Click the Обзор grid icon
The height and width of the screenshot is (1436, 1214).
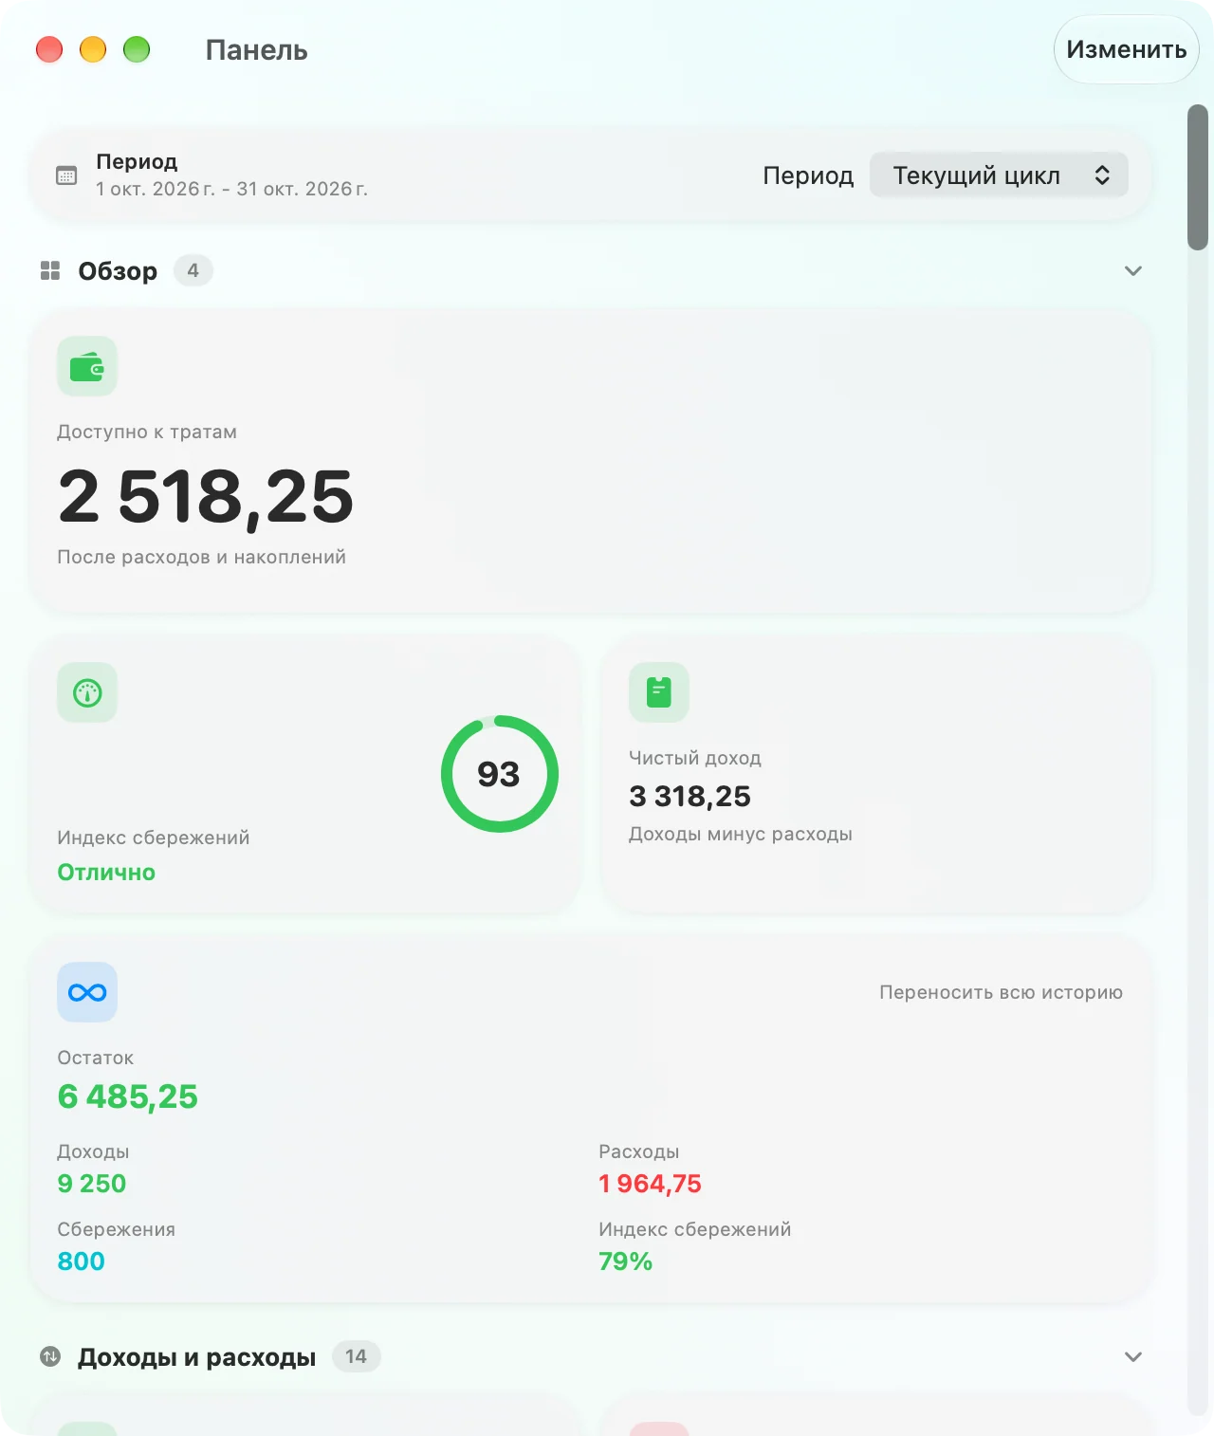pos(50,271)
